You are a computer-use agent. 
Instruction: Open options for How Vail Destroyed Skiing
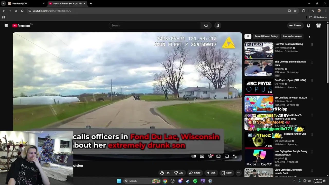point(312,45)
